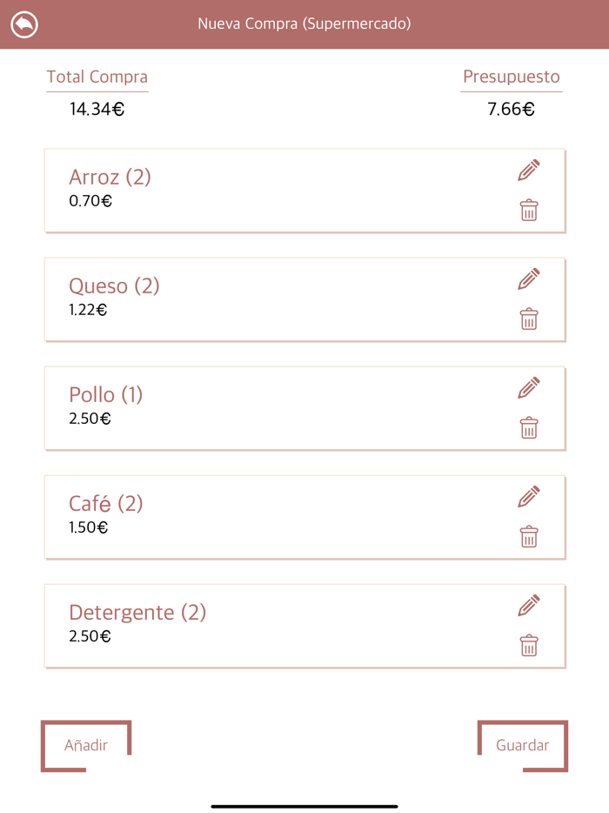Remove Café with the trash bin icon
This screenshot has height=813, width=609.
click(x=529, y=536)
